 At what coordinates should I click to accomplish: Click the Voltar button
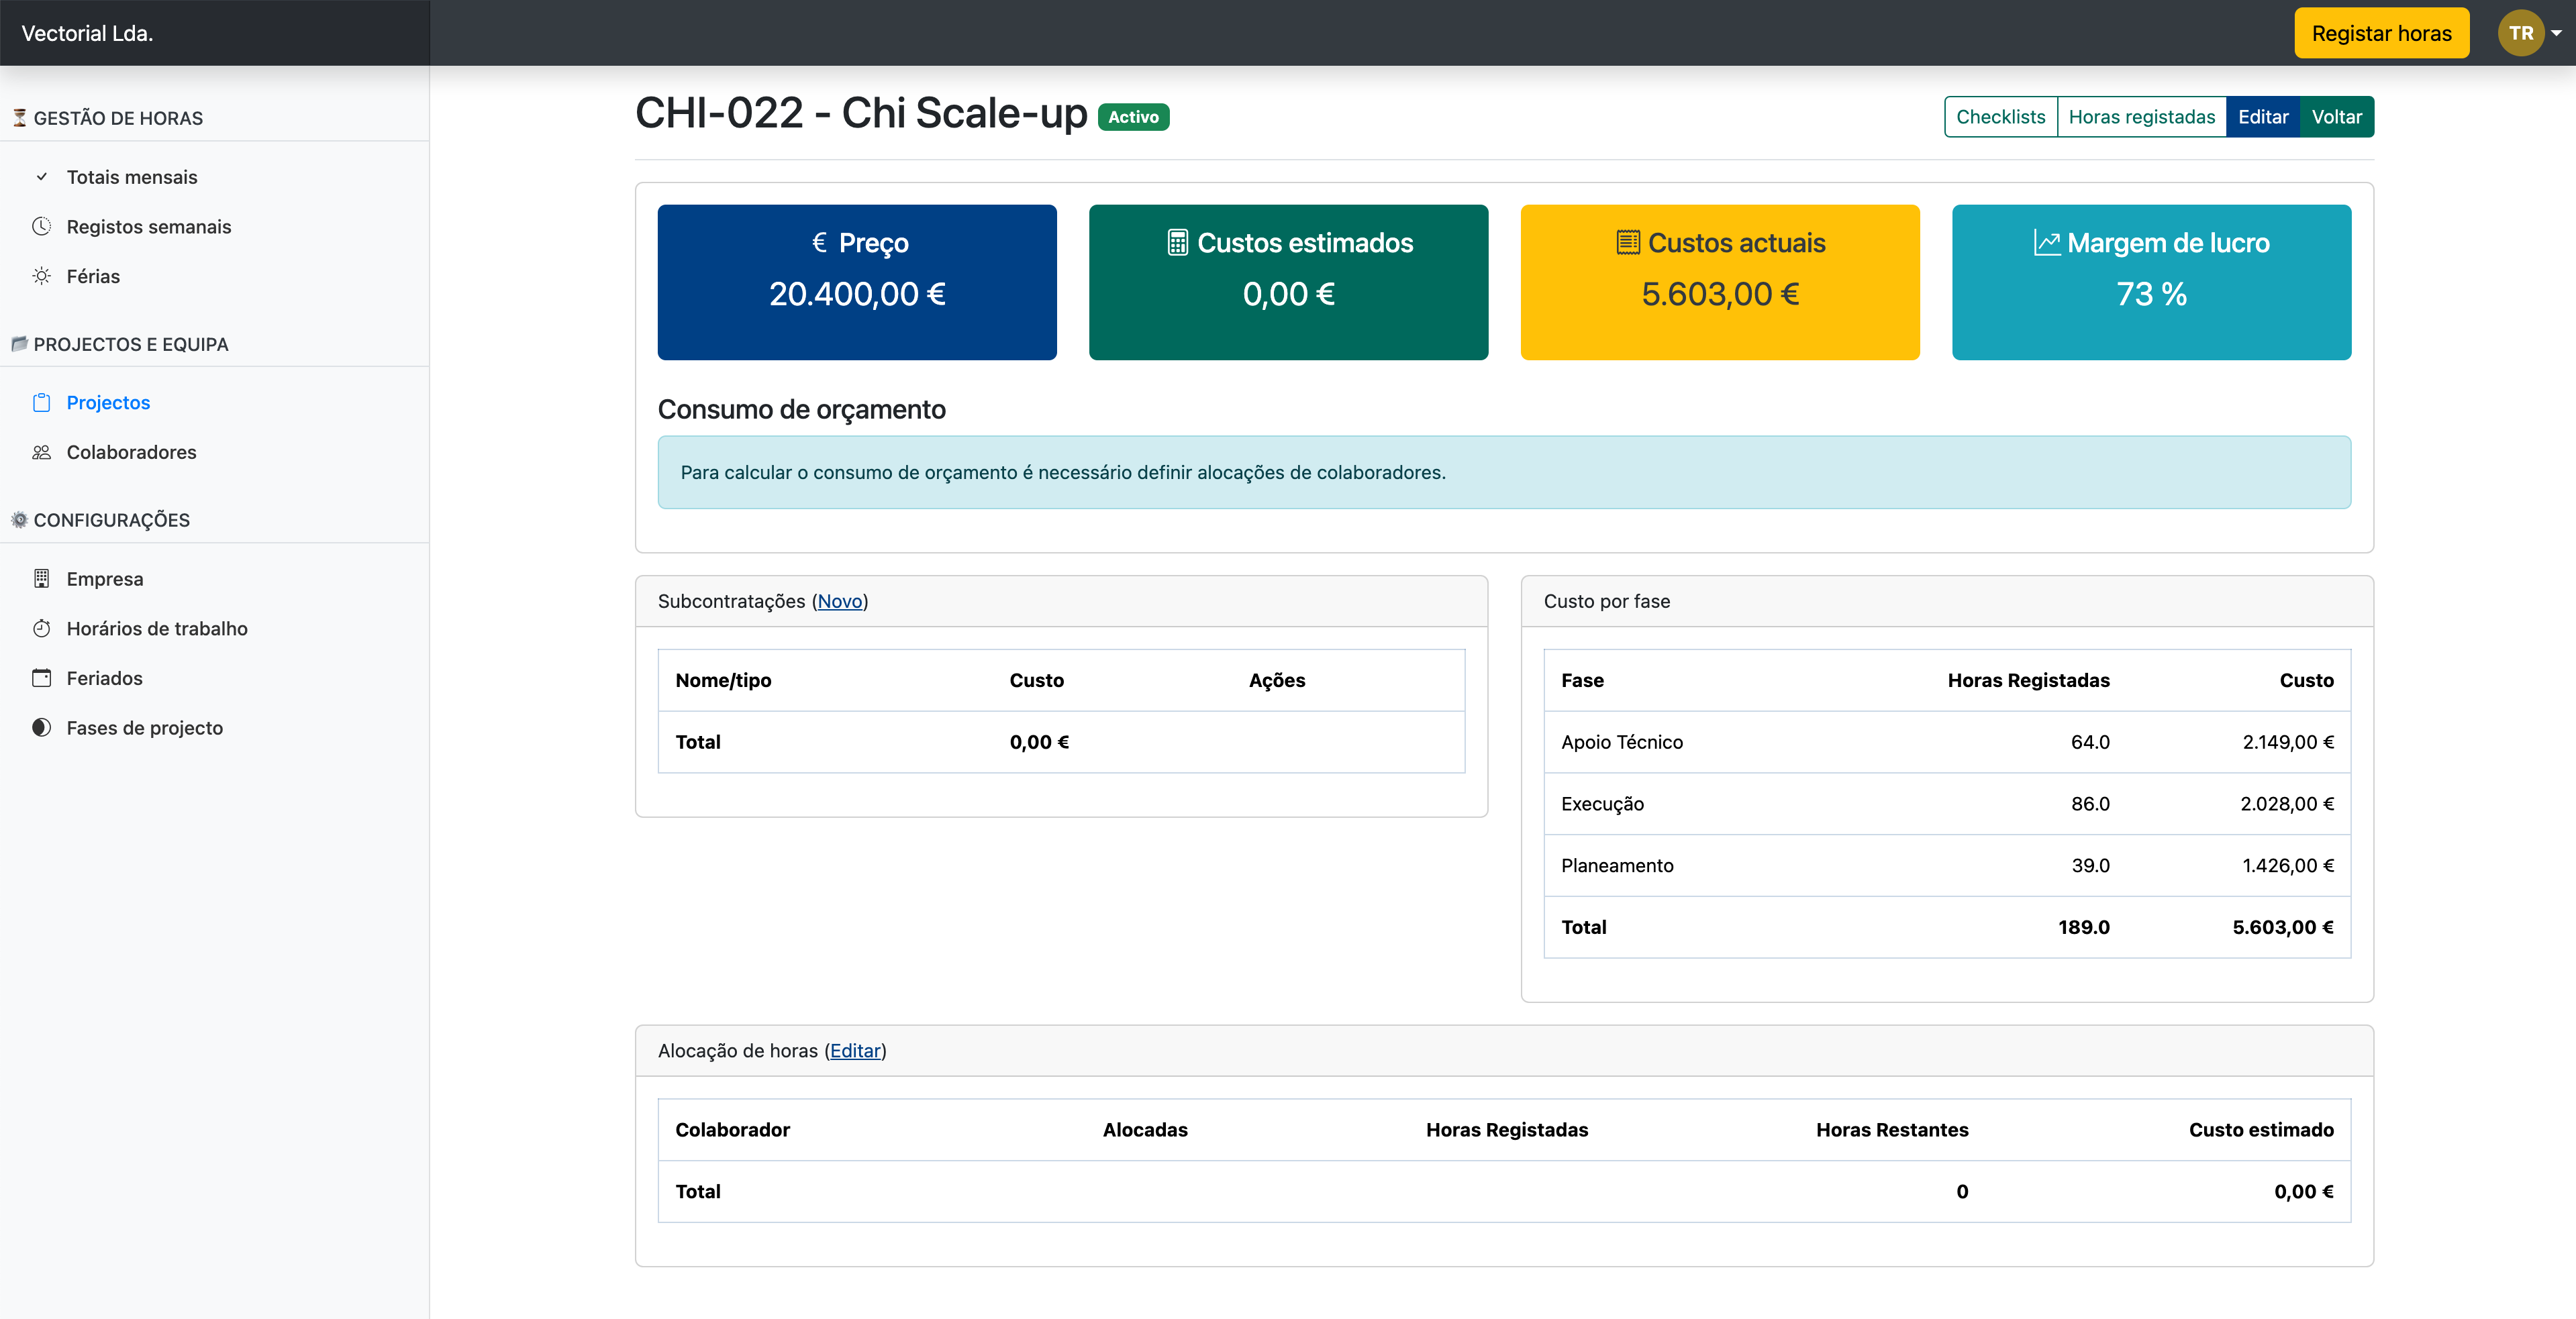click(x=2337, y=117)
